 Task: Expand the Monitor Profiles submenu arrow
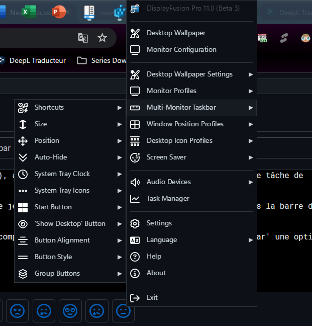(250, 91)
